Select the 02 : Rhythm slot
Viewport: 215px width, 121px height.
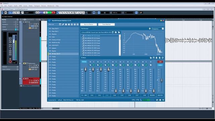click(63, 34)
